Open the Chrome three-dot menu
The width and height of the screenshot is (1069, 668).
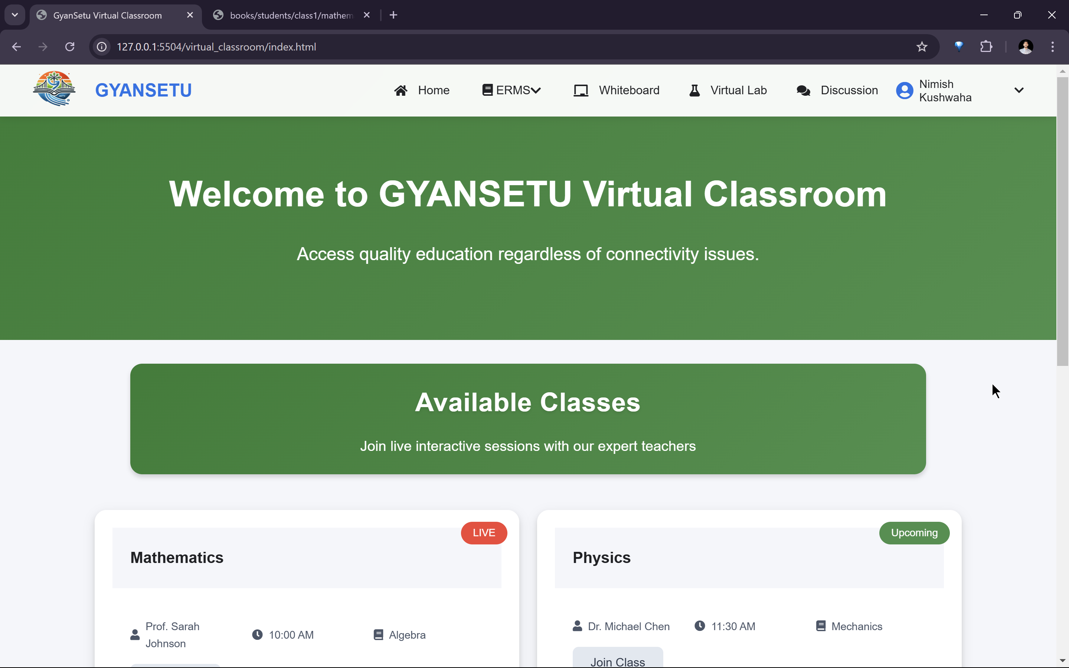click(1052, 47)
